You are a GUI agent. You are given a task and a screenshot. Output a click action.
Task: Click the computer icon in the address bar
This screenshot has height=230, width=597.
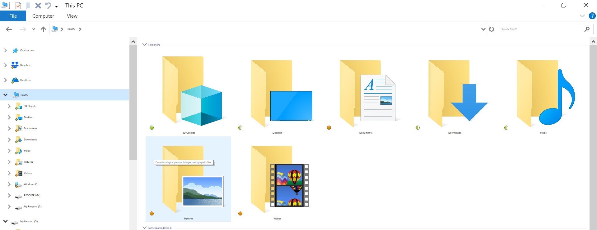55,29
